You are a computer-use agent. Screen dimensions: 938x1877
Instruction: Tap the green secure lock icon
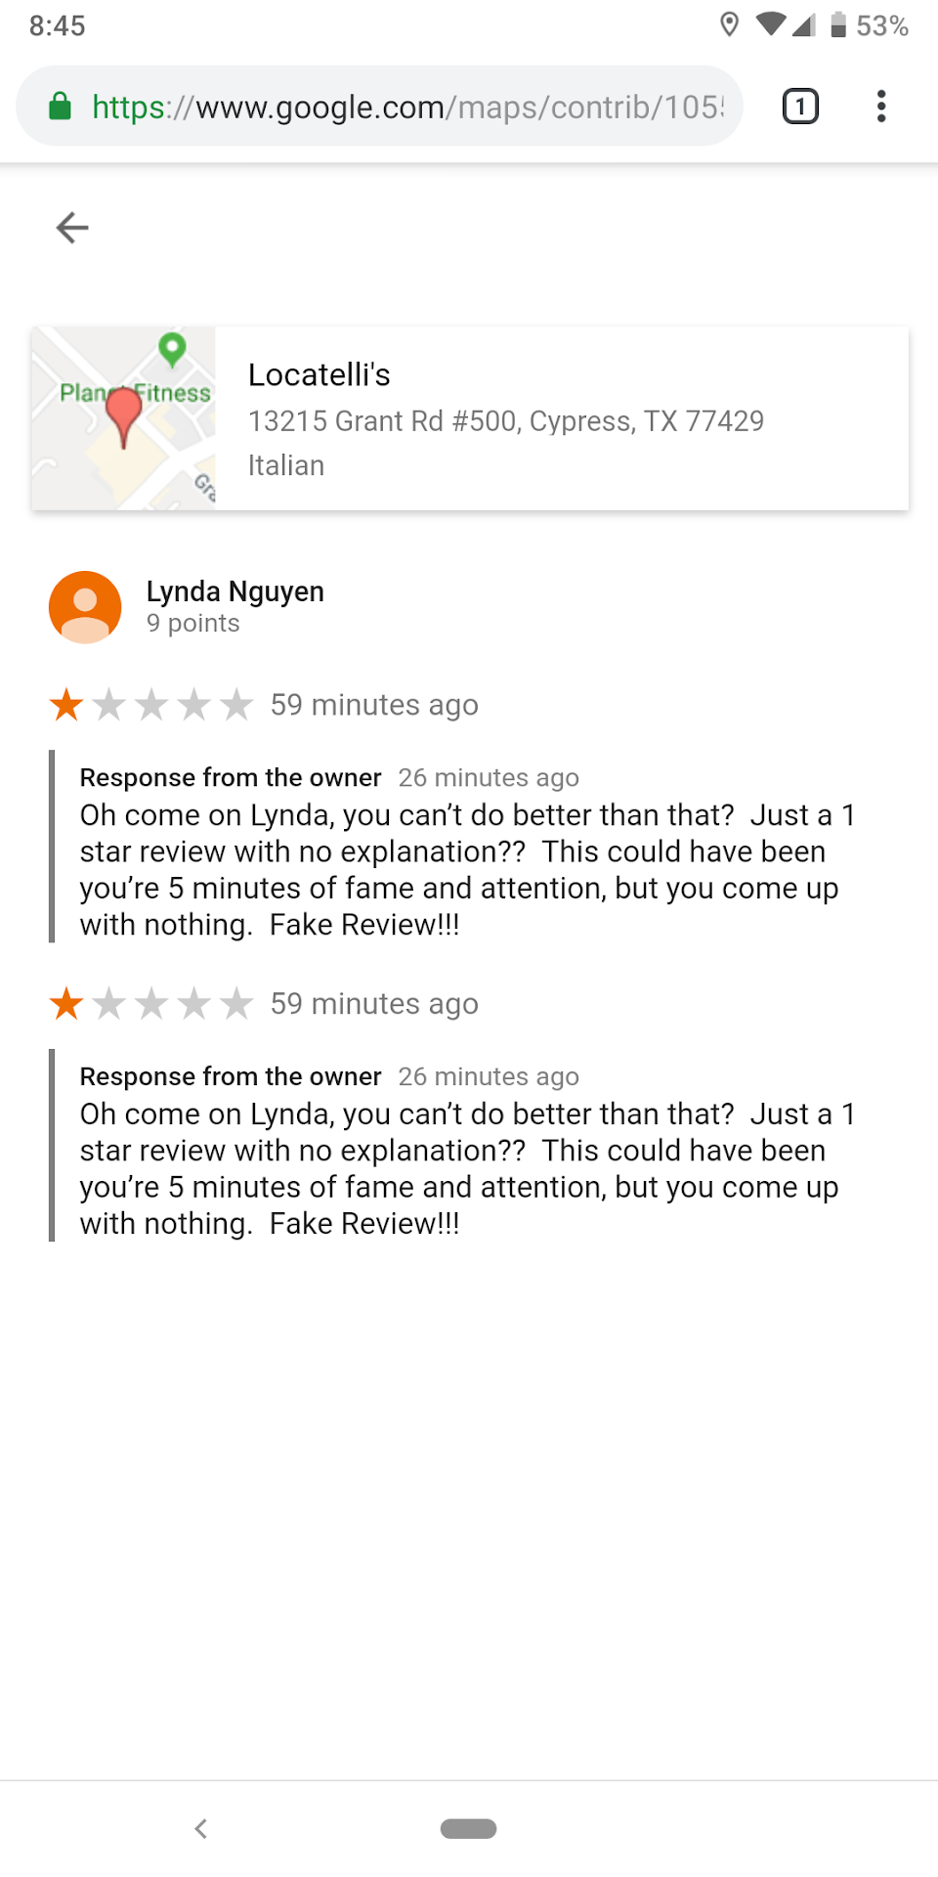pyautogui.click(x=60, y=106)
